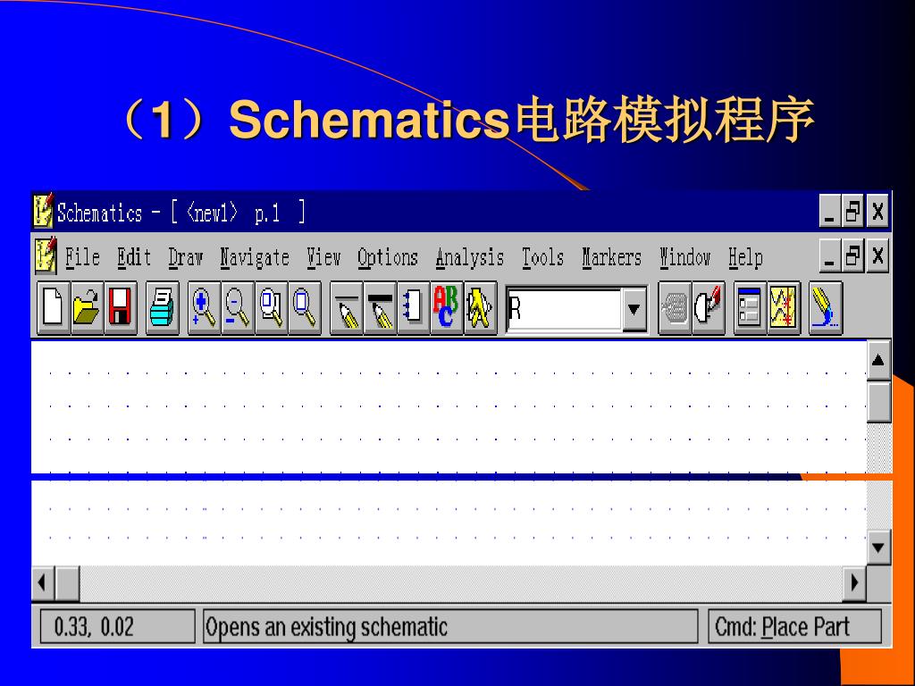Click the New schematic toolbar icon
The image size is (915, 686).
53,307
